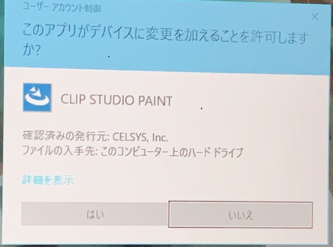Close the User Account Control dialog
This screenshot has width=333, height=247.
coord(314,17)
